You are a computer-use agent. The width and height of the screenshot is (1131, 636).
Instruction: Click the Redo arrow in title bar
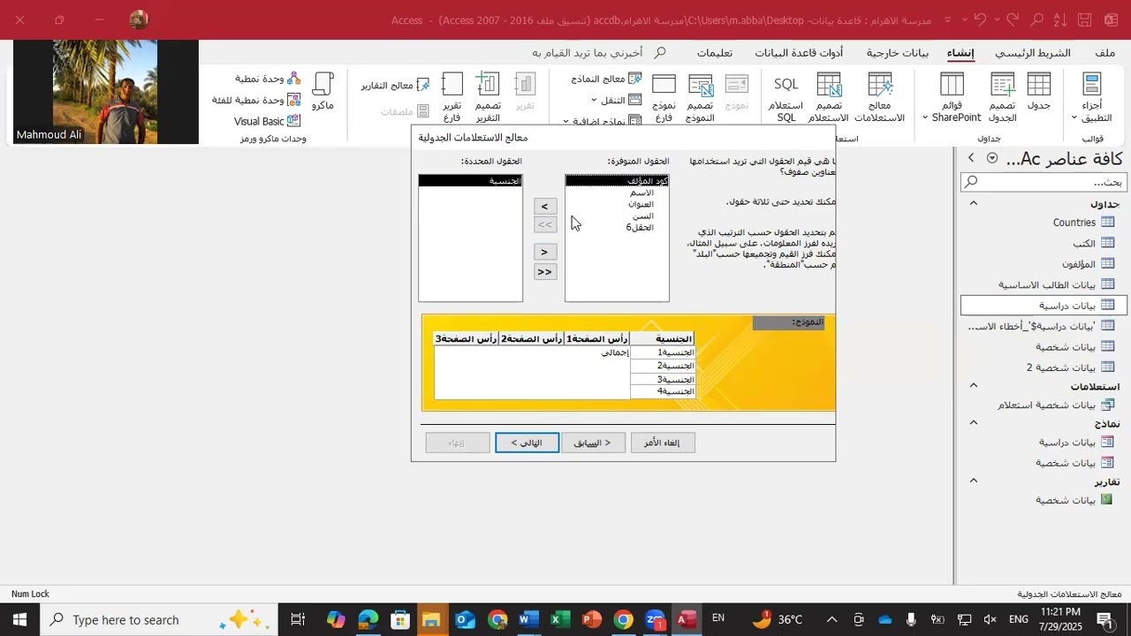[x=1013, y=19]
